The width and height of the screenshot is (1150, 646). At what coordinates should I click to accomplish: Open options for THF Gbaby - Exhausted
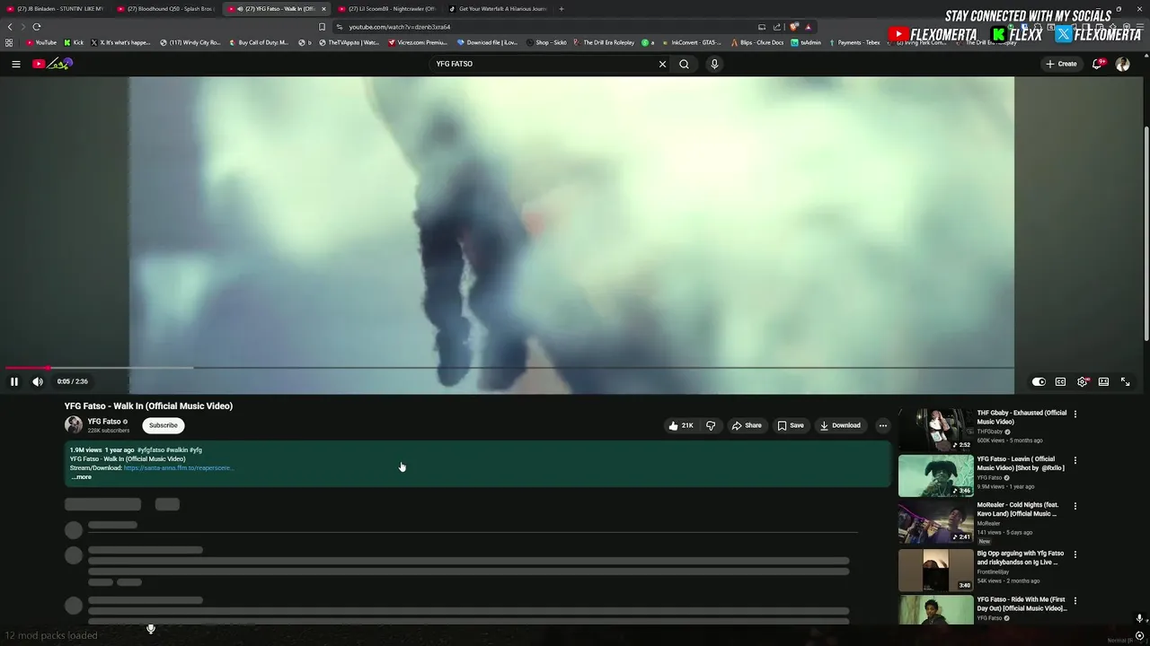click(x=1075, y=414)
